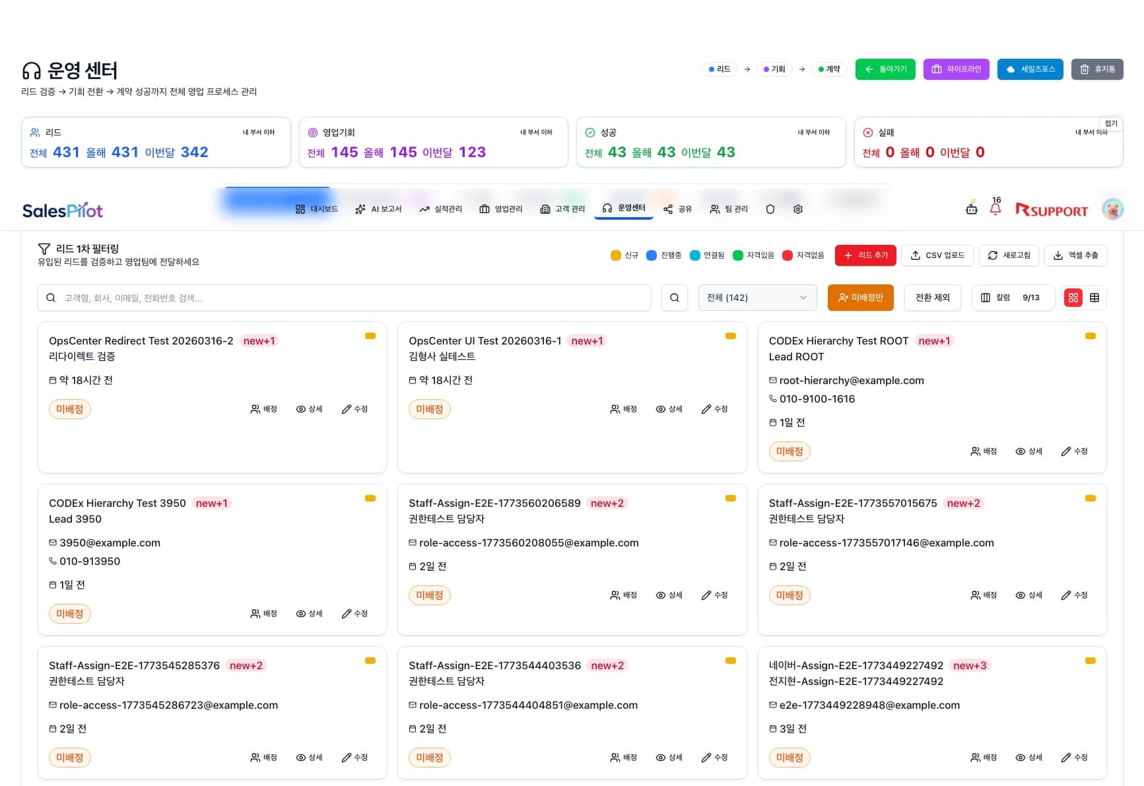1144x786 pixels.
Task: Switch to the 운영센터 tab
Action: point(623,209)
